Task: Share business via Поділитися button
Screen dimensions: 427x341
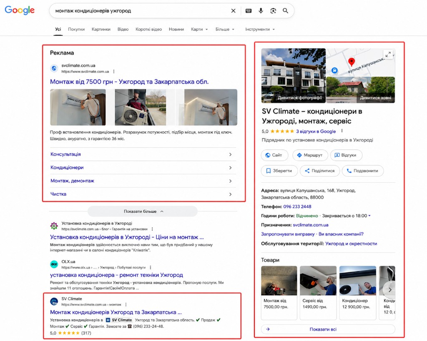Action: (320, 171)
